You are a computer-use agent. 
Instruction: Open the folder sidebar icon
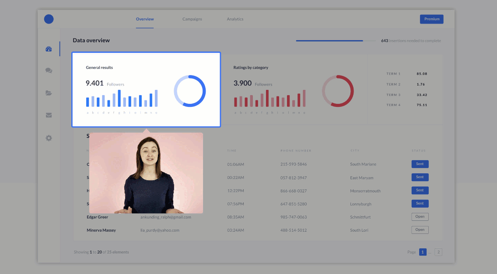(49, 93)
